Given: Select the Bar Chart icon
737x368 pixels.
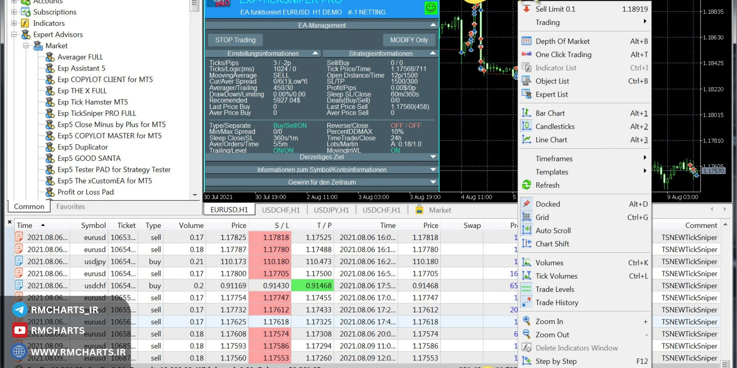Looking at the screenshot, I should pyautogui.click(x=527, y=113).
